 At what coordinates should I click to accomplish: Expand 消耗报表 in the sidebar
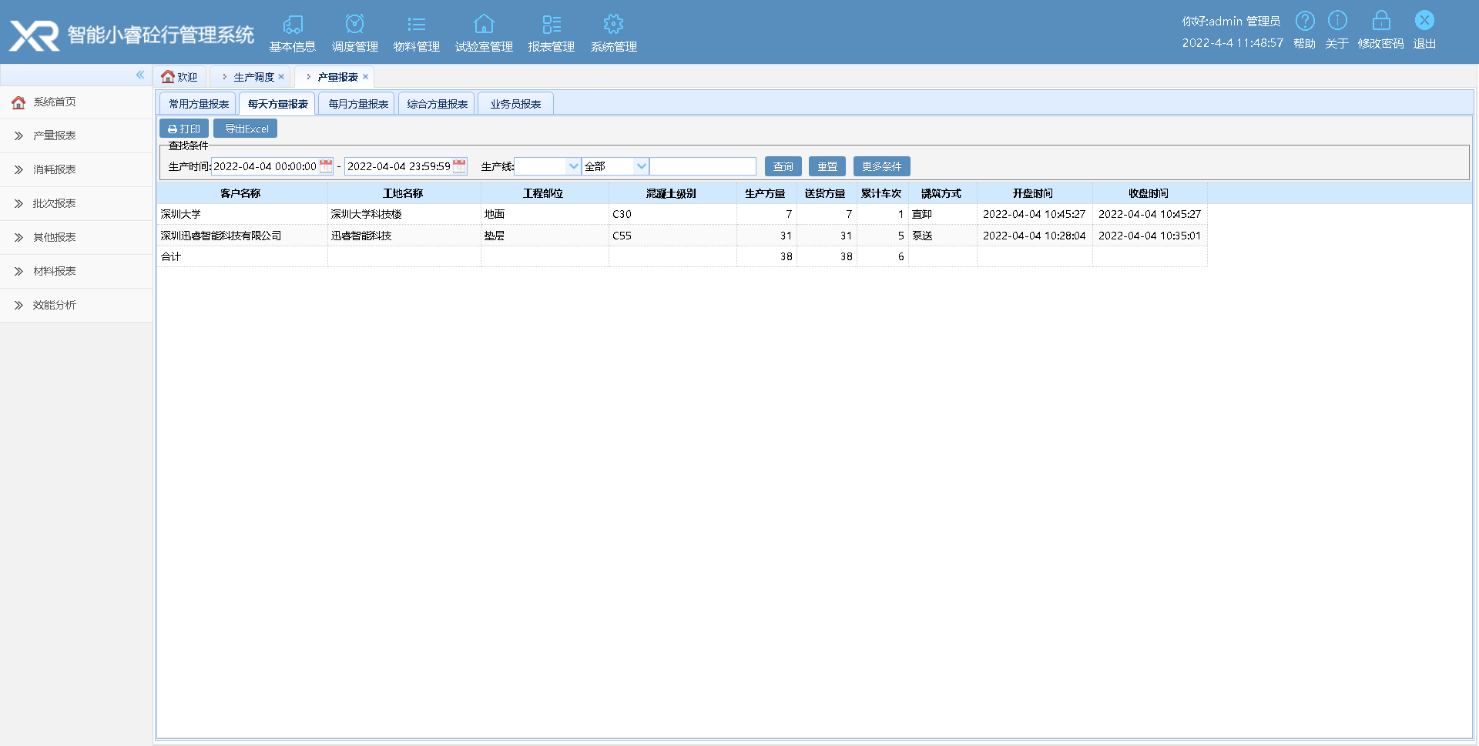(x=54, y=169)
